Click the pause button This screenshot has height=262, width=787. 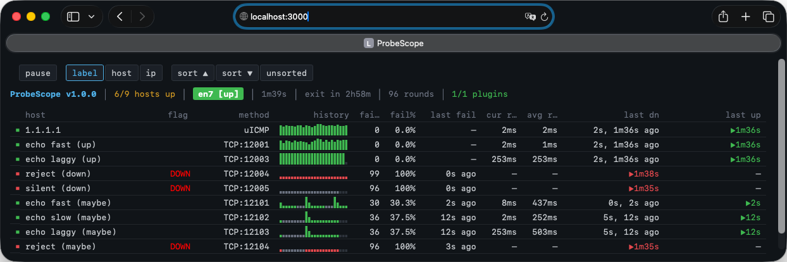pos(38,73)
